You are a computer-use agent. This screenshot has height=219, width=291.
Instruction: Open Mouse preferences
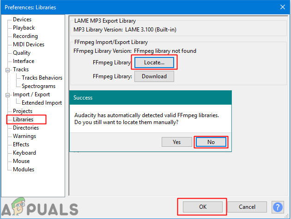21,161
